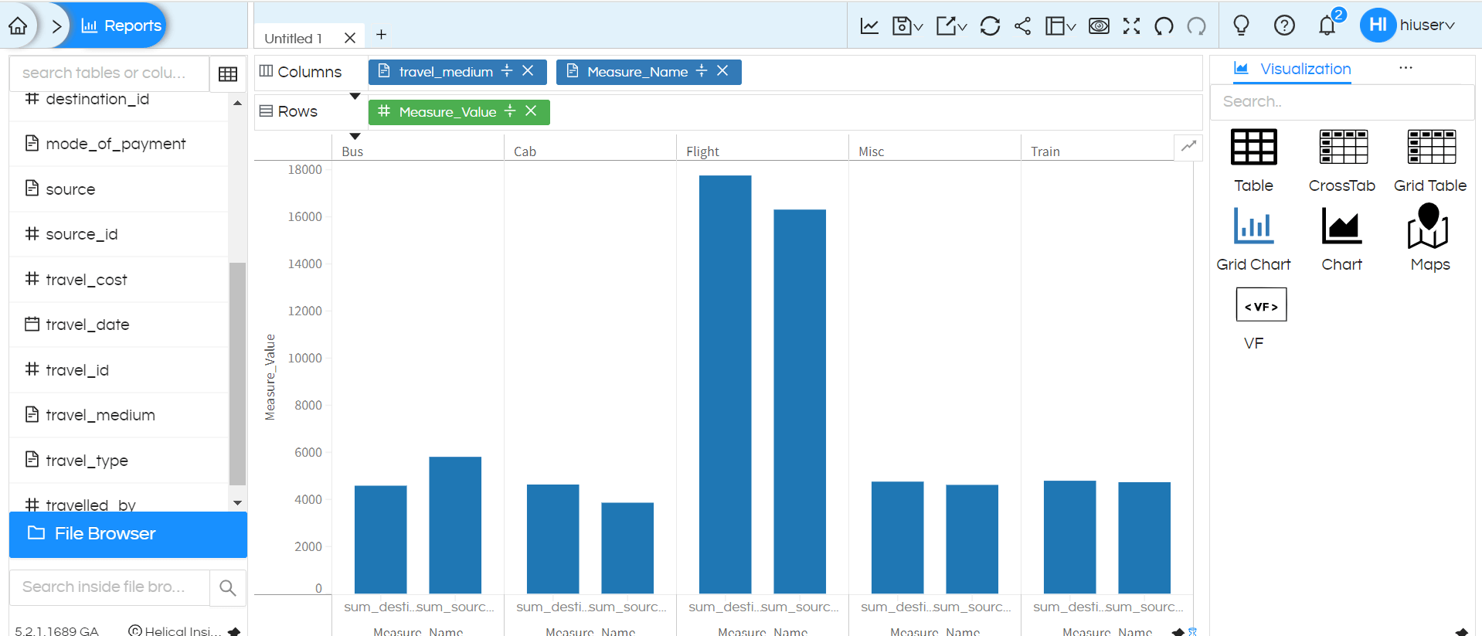The height and width of the screenshot is (636, 1482).
Task: Remove travel_medium from Columns
Action: pos(528,71)
